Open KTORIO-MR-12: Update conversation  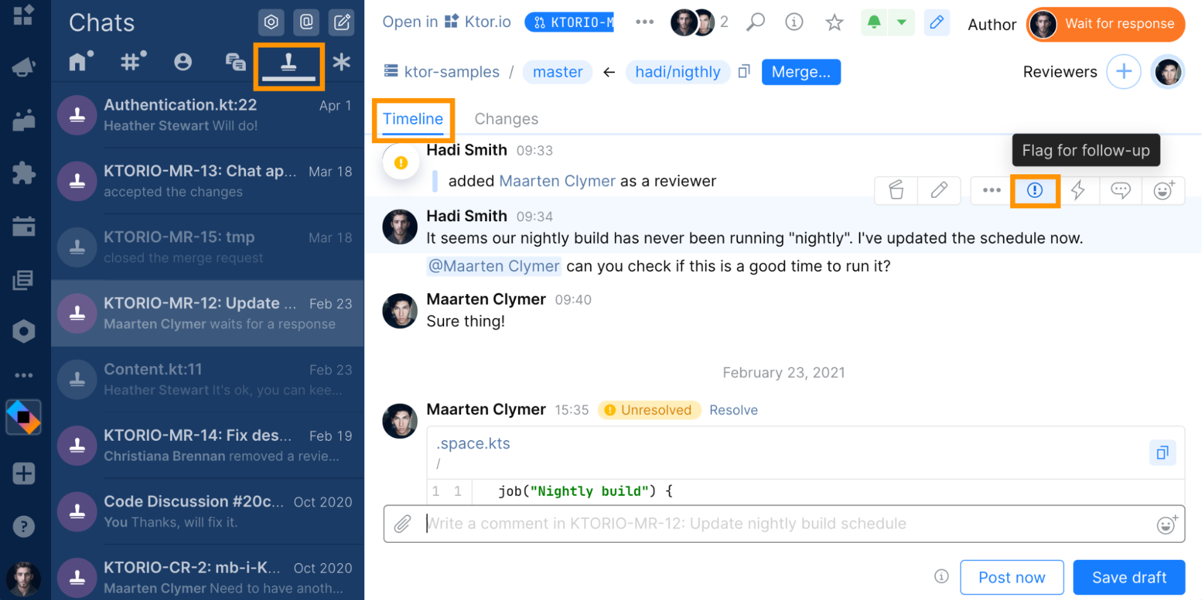tap(207, 313)
